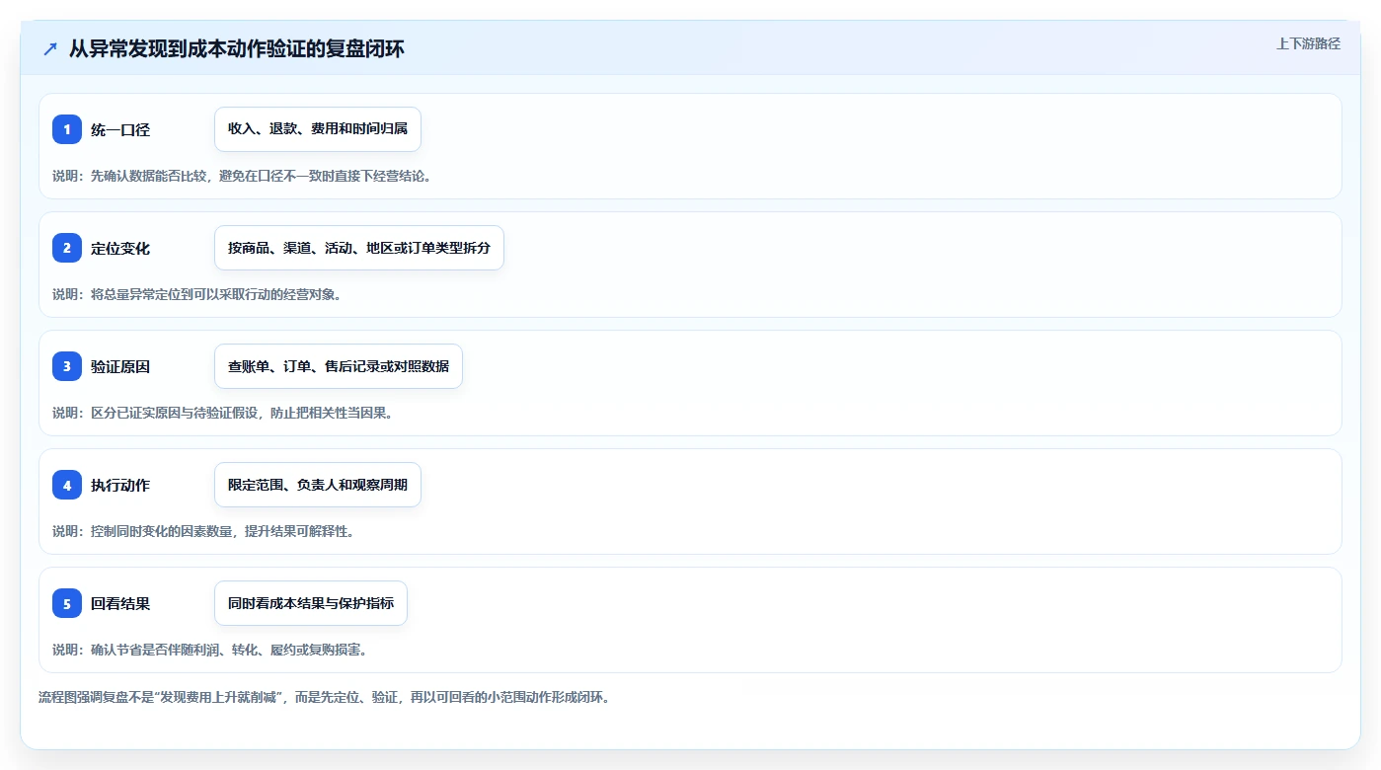This screenshot has height=770, width=1381.
Task: Click the note starting 说明：确认节省是否伴随
Action: click(209, 650)
